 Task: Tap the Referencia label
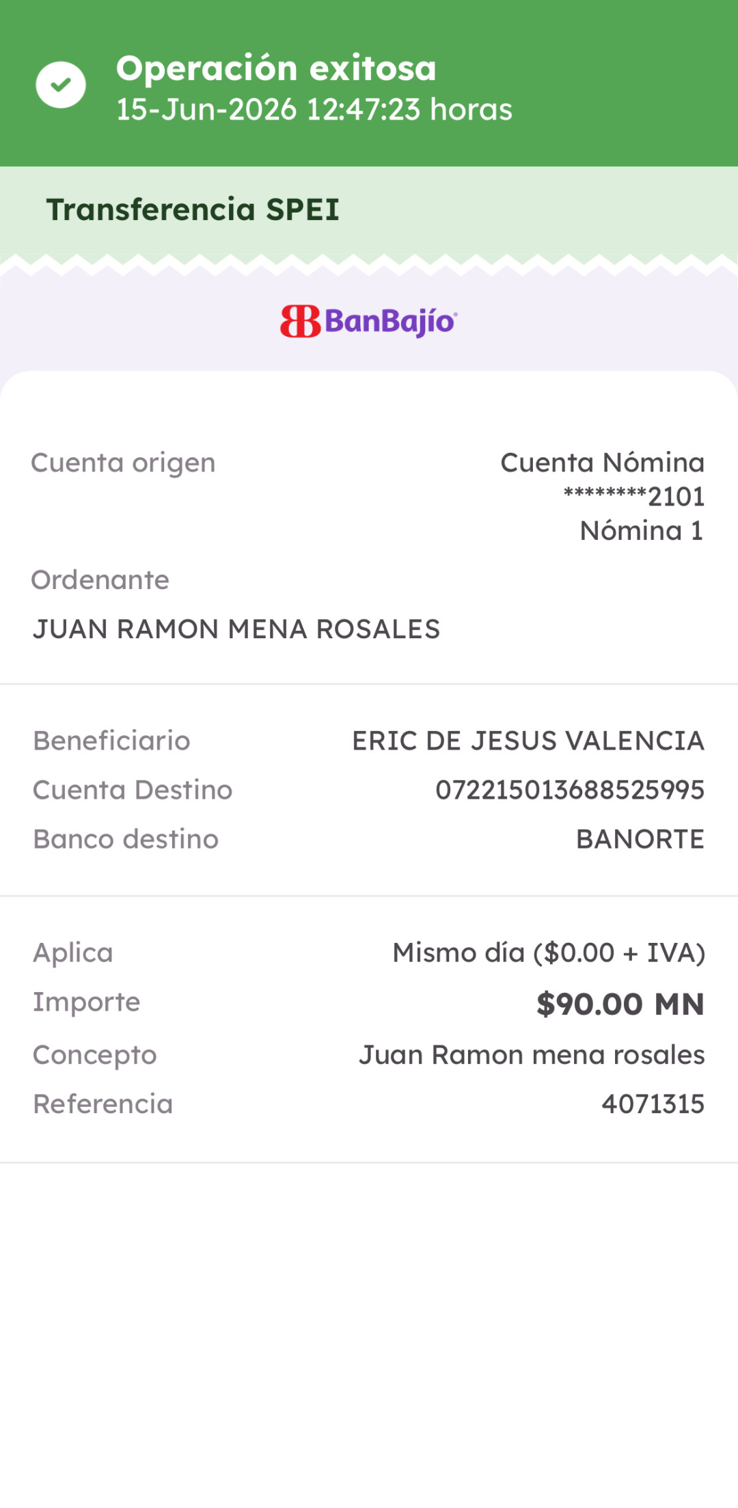103,1104
